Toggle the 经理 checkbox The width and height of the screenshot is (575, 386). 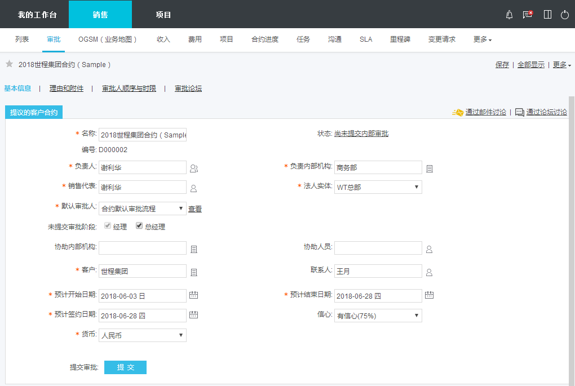[x=107, y=227]
